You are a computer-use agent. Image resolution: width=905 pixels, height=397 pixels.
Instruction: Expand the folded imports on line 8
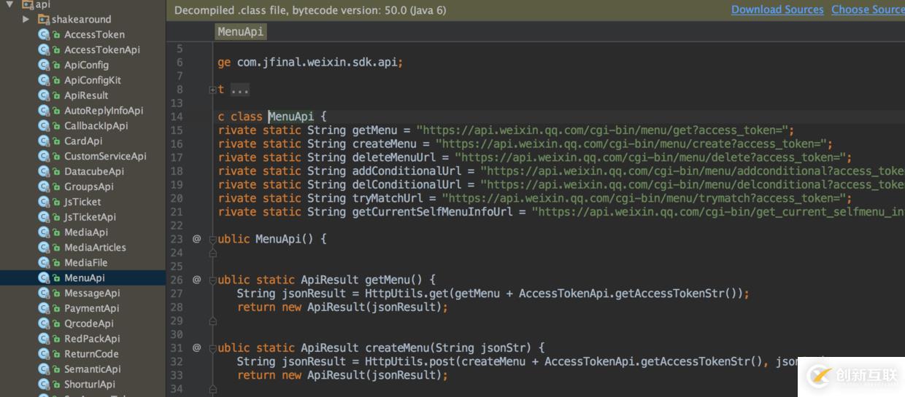(212, 90)
